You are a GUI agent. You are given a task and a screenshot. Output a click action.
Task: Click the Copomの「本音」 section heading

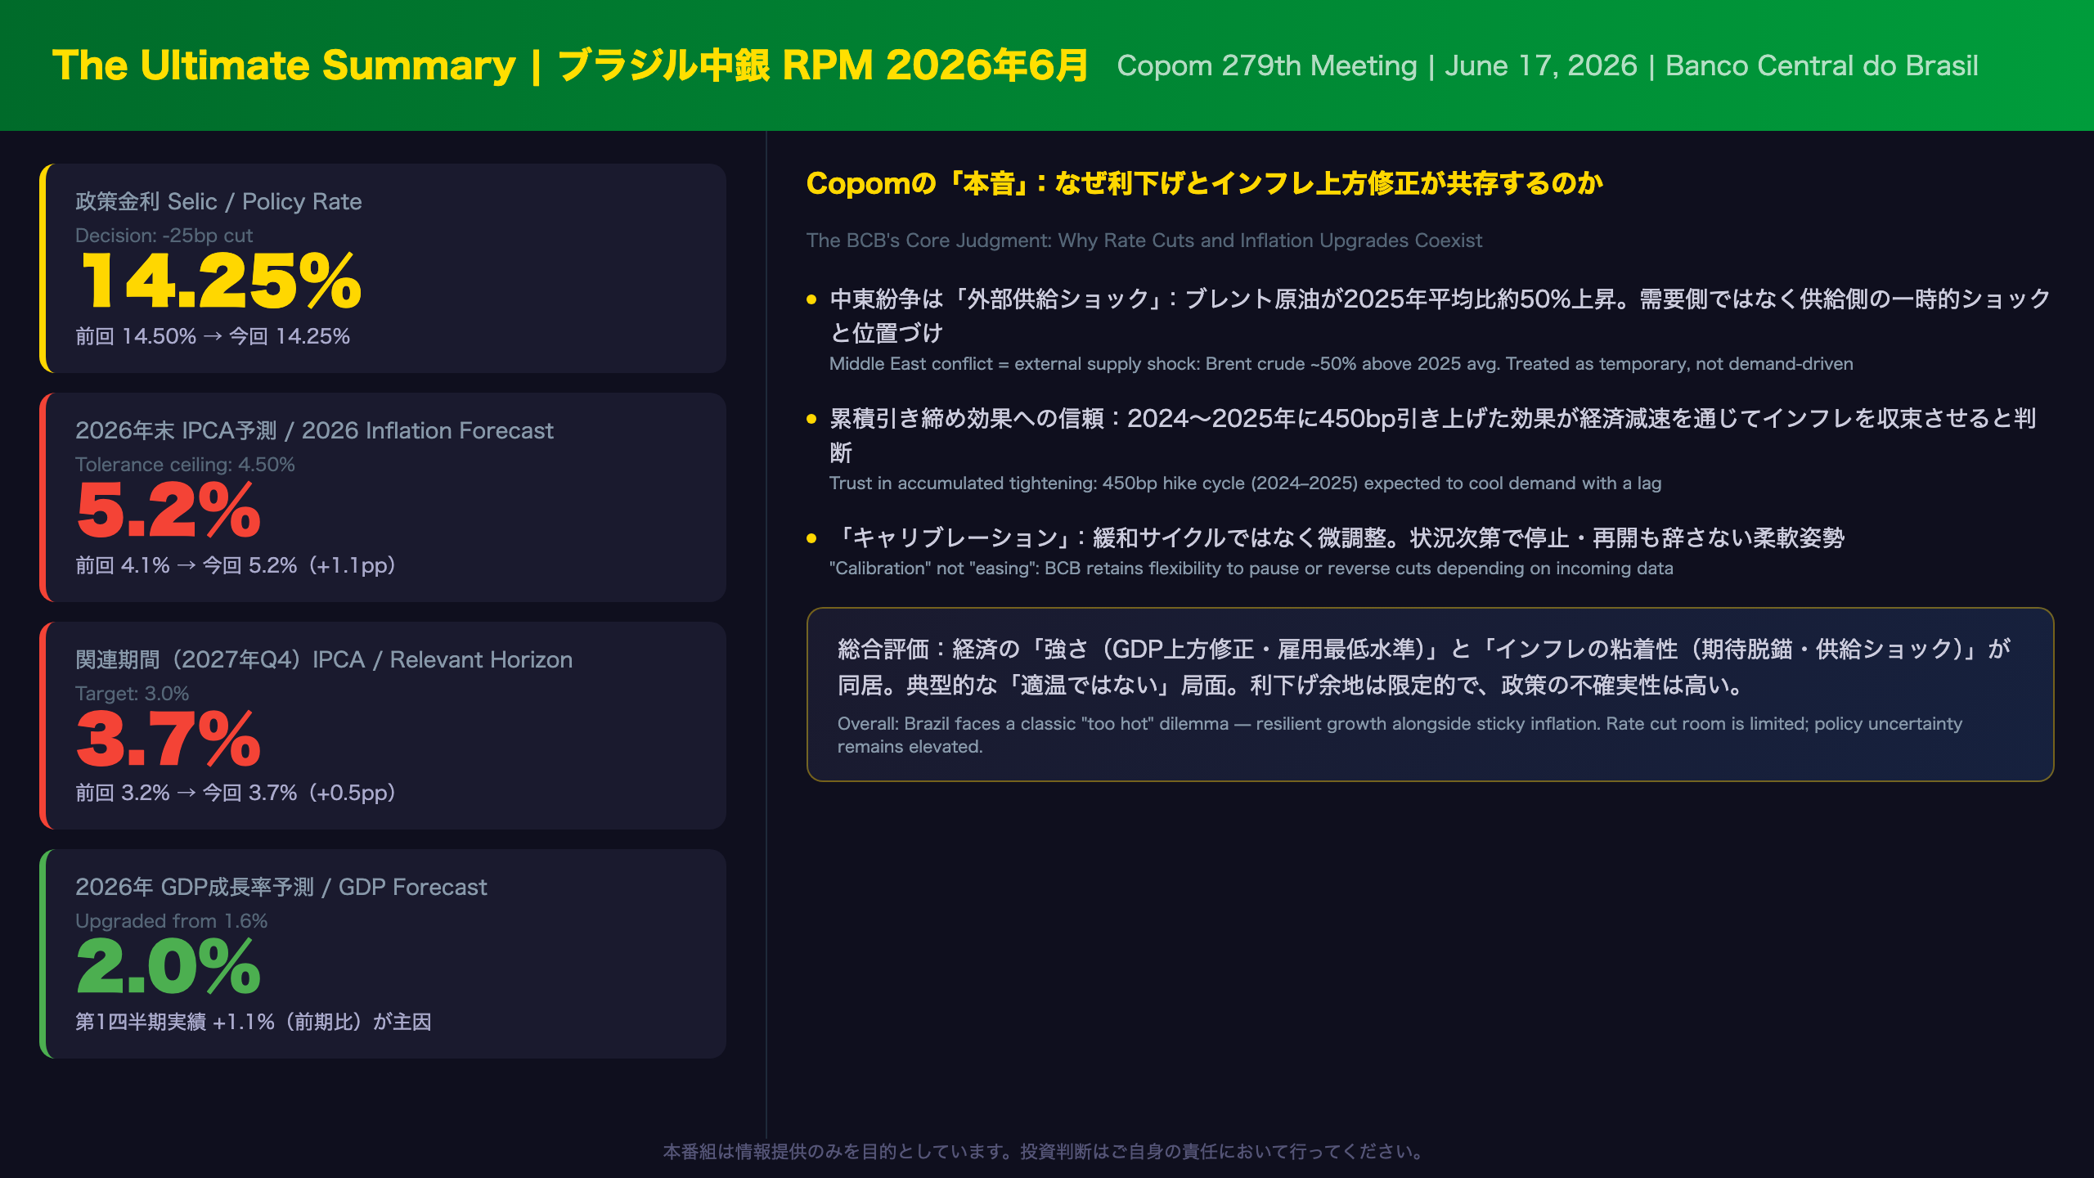click(x=1204, y=183)
